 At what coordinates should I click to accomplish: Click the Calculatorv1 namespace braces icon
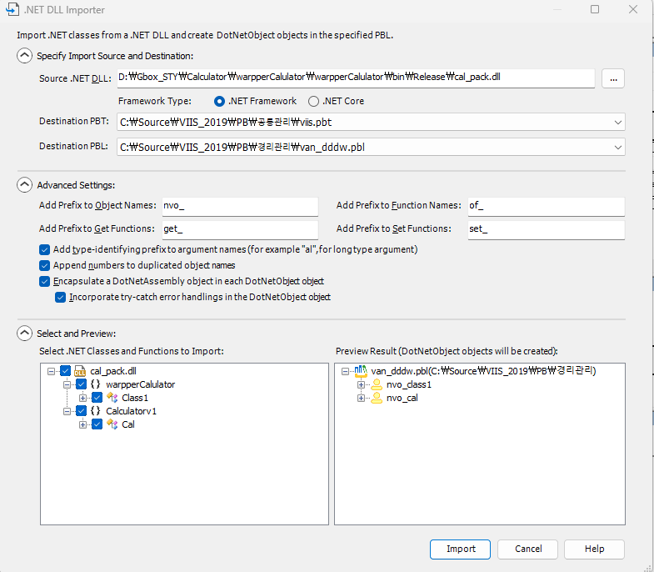[96, 411]
